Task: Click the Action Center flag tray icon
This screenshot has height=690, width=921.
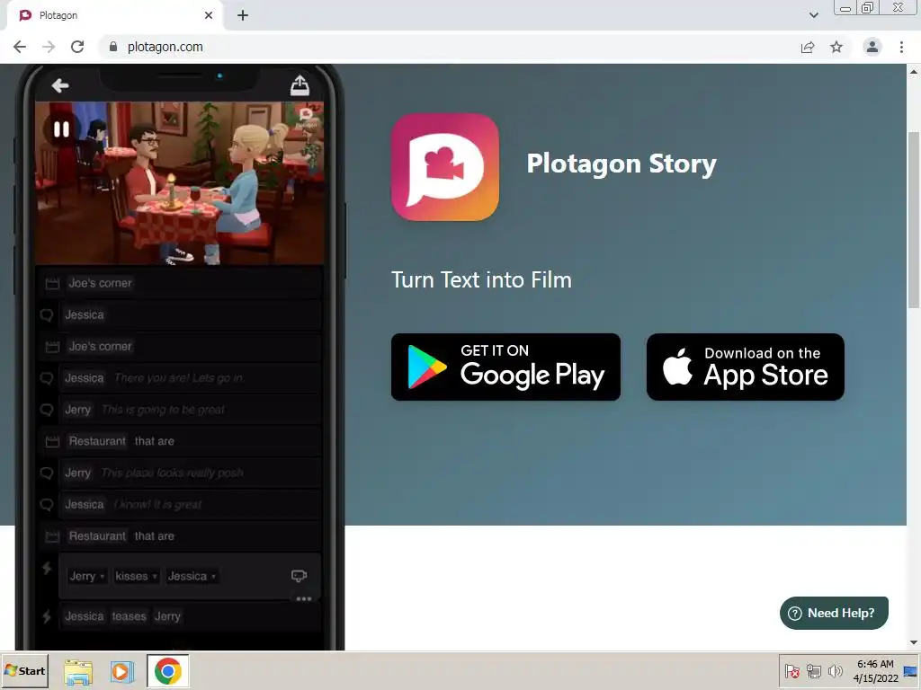Action: [791, 671]
